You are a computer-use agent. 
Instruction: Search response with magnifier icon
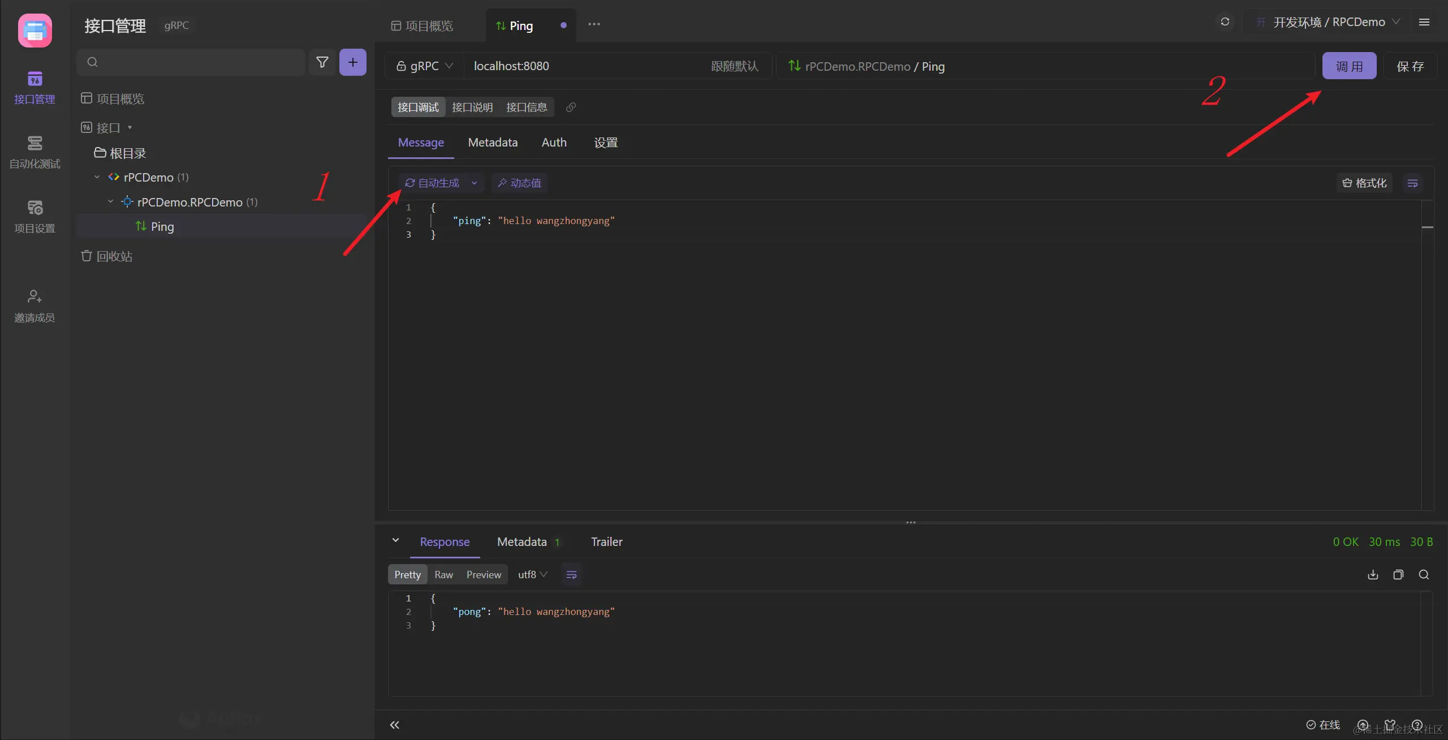point(1424,575)
